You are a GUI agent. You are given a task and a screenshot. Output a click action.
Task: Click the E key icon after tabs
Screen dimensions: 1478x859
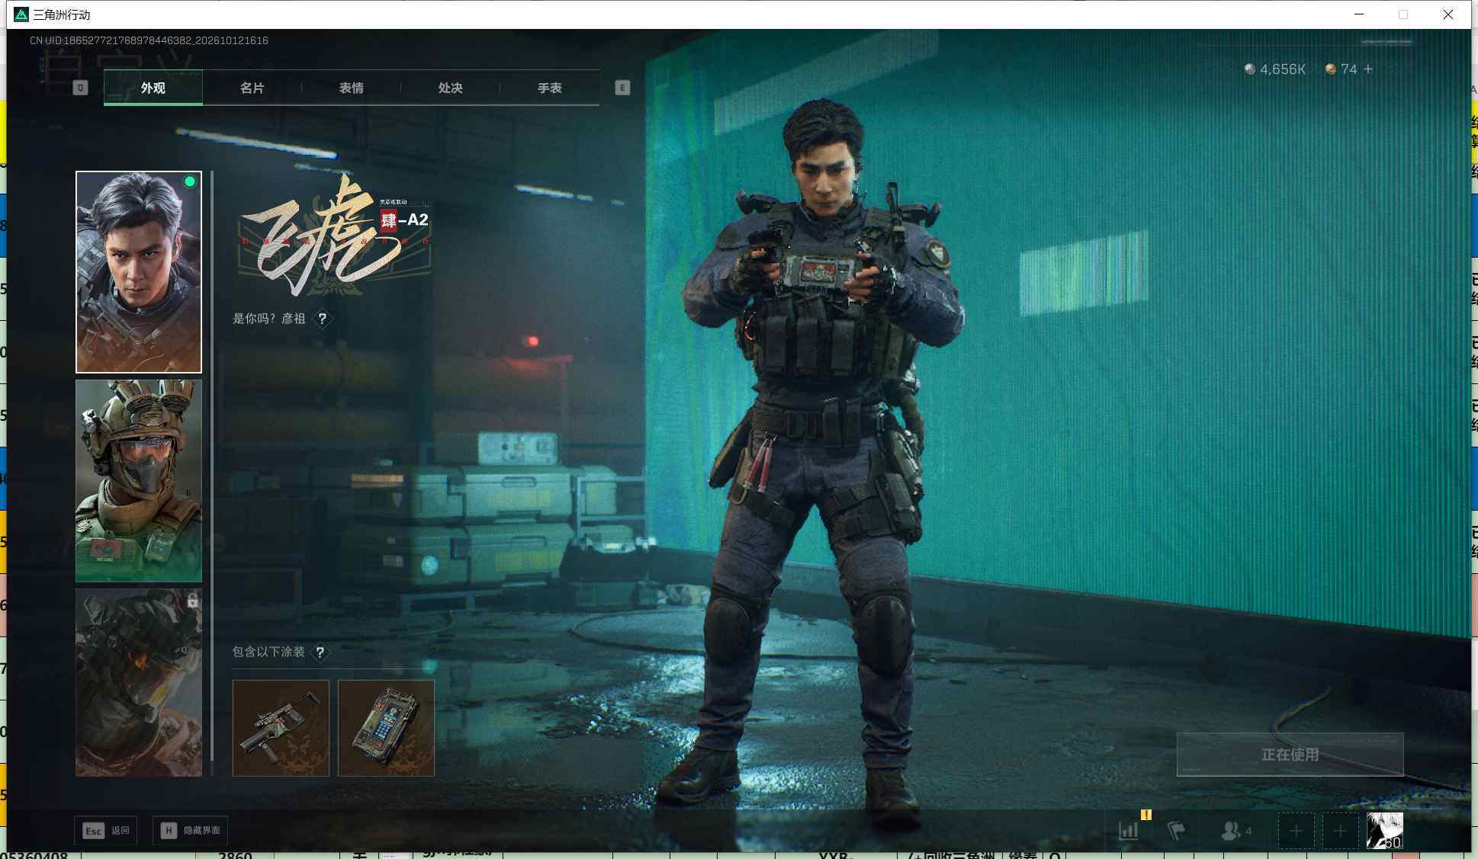(622, 88)
